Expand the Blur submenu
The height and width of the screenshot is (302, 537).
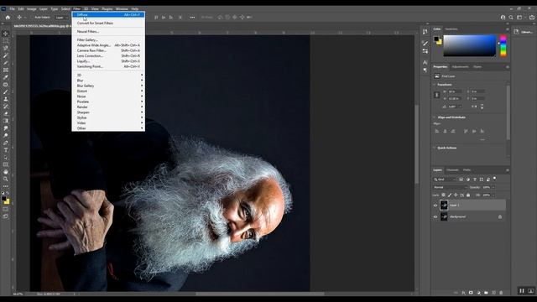[108, 81]
